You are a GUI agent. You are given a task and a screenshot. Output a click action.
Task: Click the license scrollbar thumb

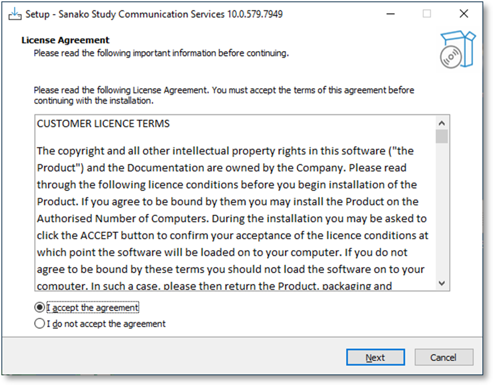click(442, 137)
